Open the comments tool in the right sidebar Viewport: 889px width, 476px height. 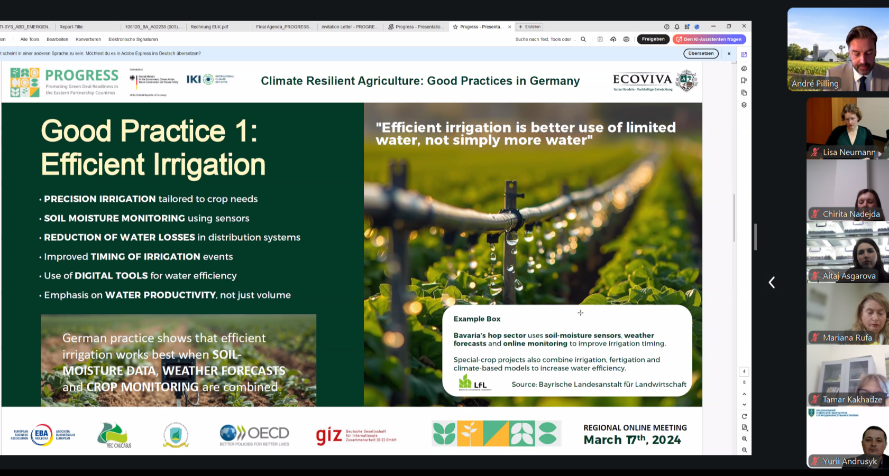point(744,68)
